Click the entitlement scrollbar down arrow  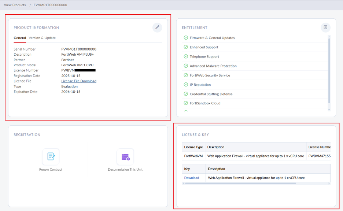(329, 110)
